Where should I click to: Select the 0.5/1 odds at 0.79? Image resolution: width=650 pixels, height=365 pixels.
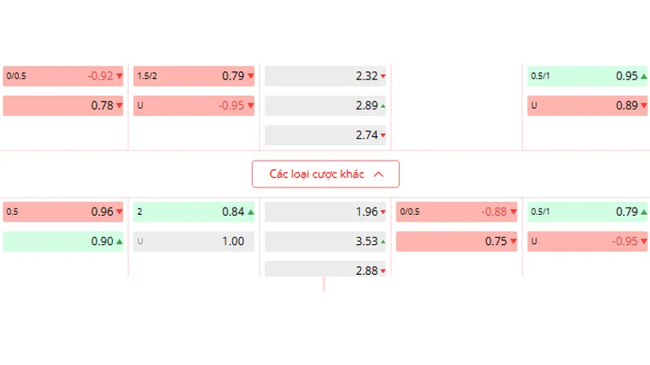coord(587,212)
